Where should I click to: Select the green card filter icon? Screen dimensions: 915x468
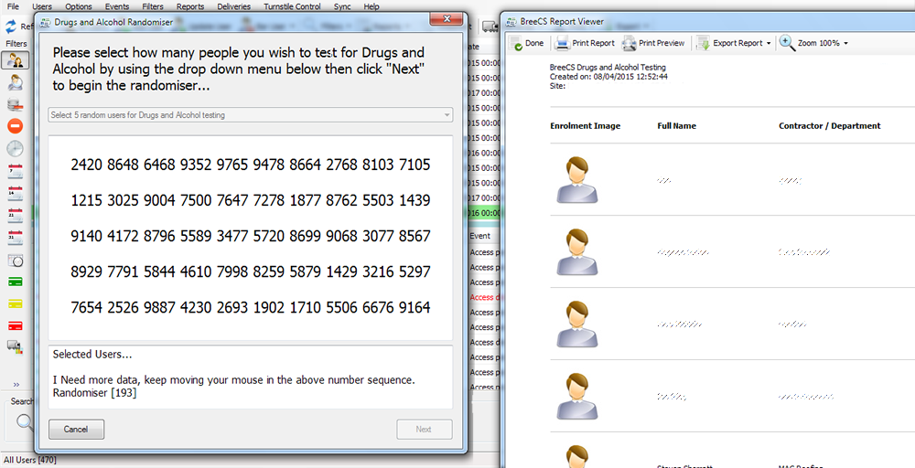click(15, 282)
